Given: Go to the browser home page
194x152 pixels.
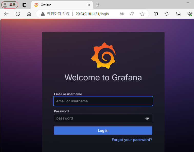Looking at the screenshot, I should pos(29,14).
